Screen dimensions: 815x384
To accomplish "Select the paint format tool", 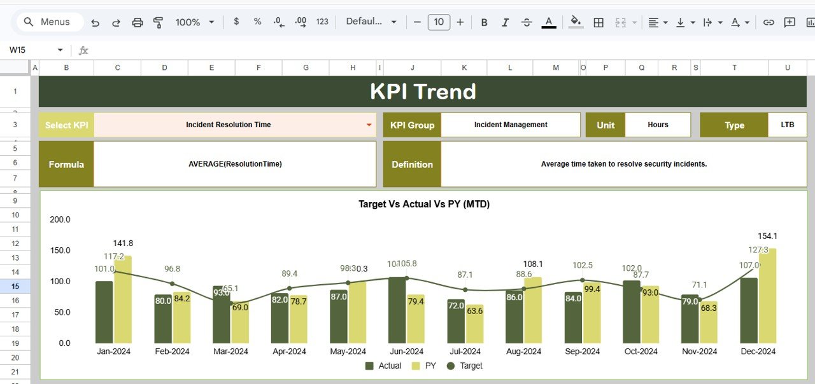I will pos(158,22).
